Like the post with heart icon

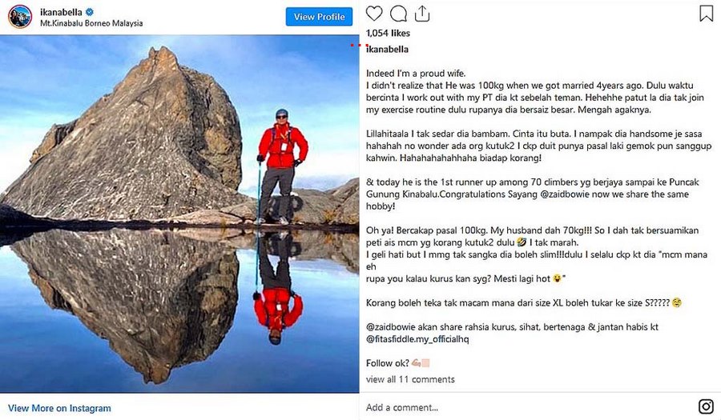374,14
